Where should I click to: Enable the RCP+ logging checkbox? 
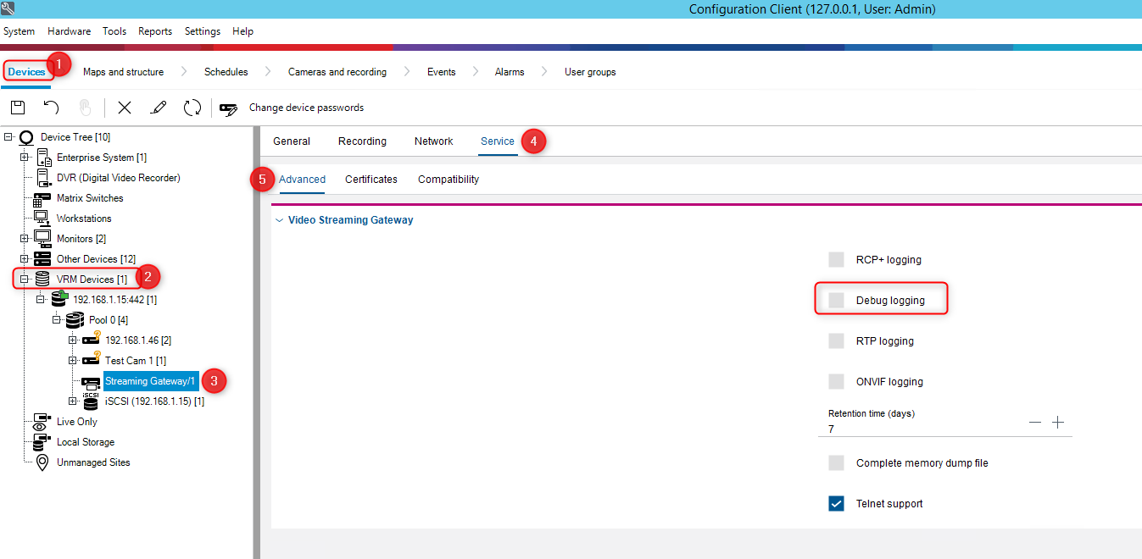click(x=837, y=260)
